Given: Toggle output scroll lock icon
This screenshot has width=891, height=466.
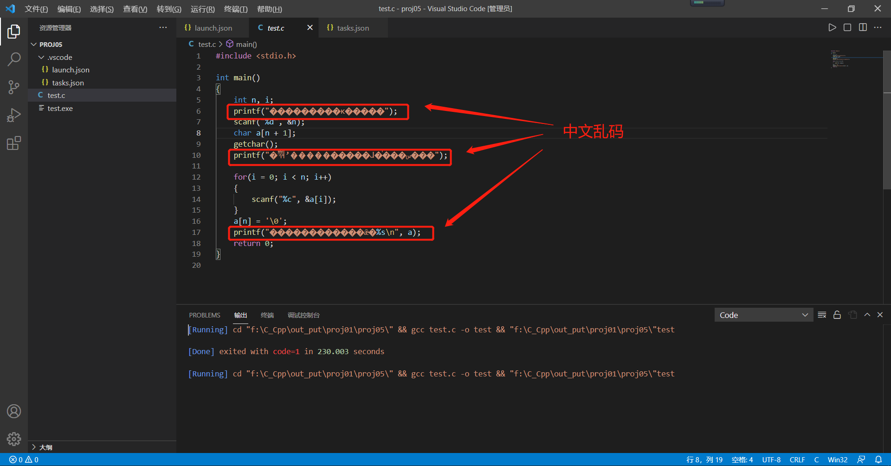Looking at the screenshot, I should coord(837,315).
